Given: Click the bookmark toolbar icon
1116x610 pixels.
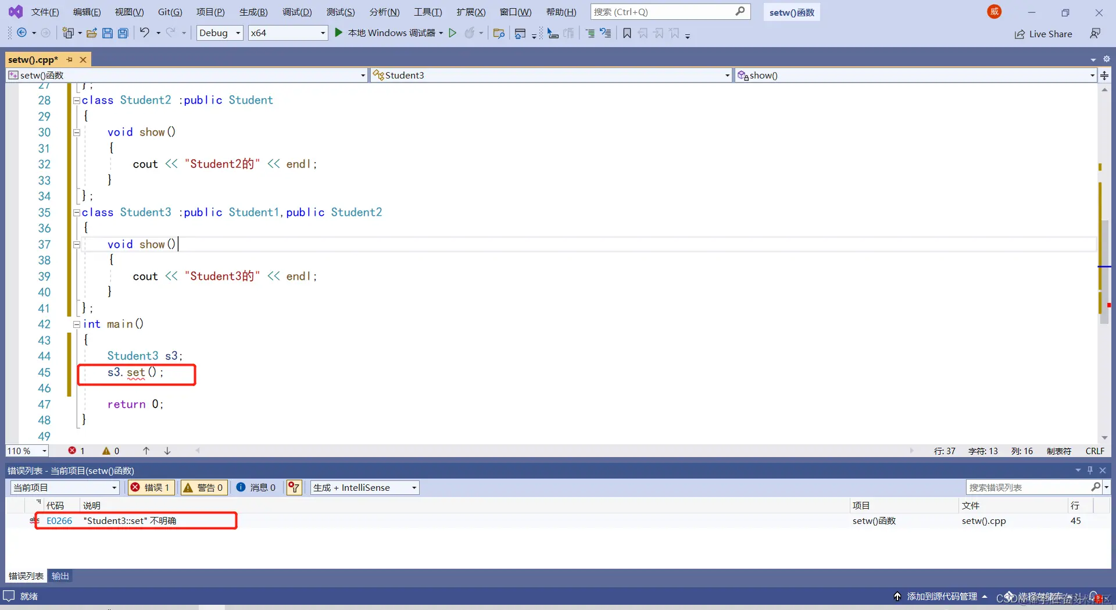Looking at the screenshot, I should click(627, 33).
